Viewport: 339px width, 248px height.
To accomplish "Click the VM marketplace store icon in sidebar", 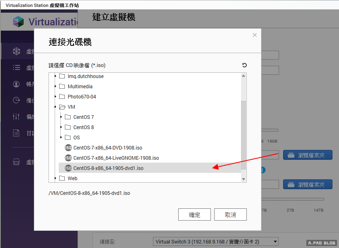I will point(16,162).
